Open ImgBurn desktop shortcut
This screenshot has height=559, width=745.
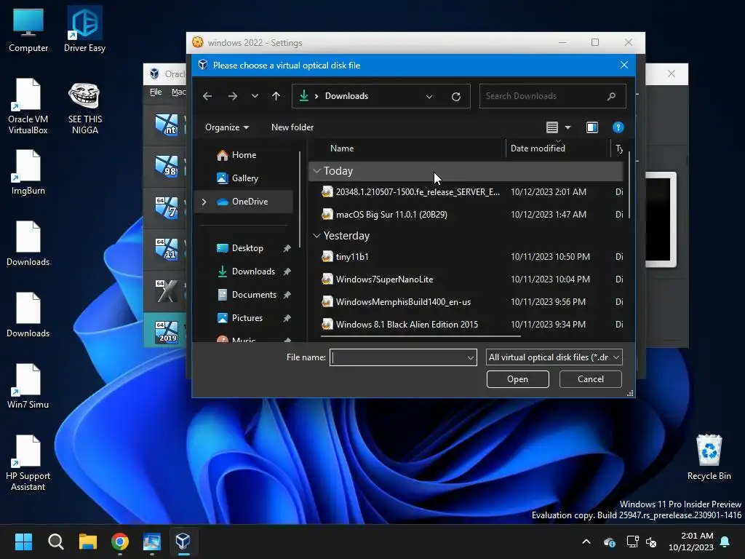pyautogui.click(x=28, y=173)
